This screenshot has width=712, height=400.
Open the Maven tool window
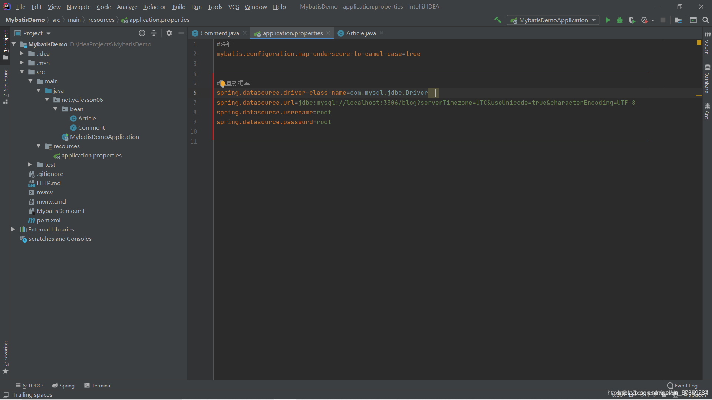[707, 44]
